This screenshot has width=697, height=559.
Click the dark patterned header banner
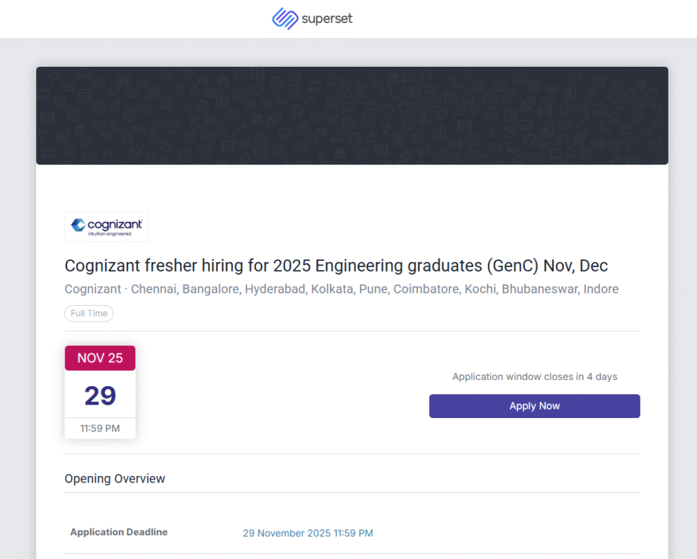tap(352, 116)
